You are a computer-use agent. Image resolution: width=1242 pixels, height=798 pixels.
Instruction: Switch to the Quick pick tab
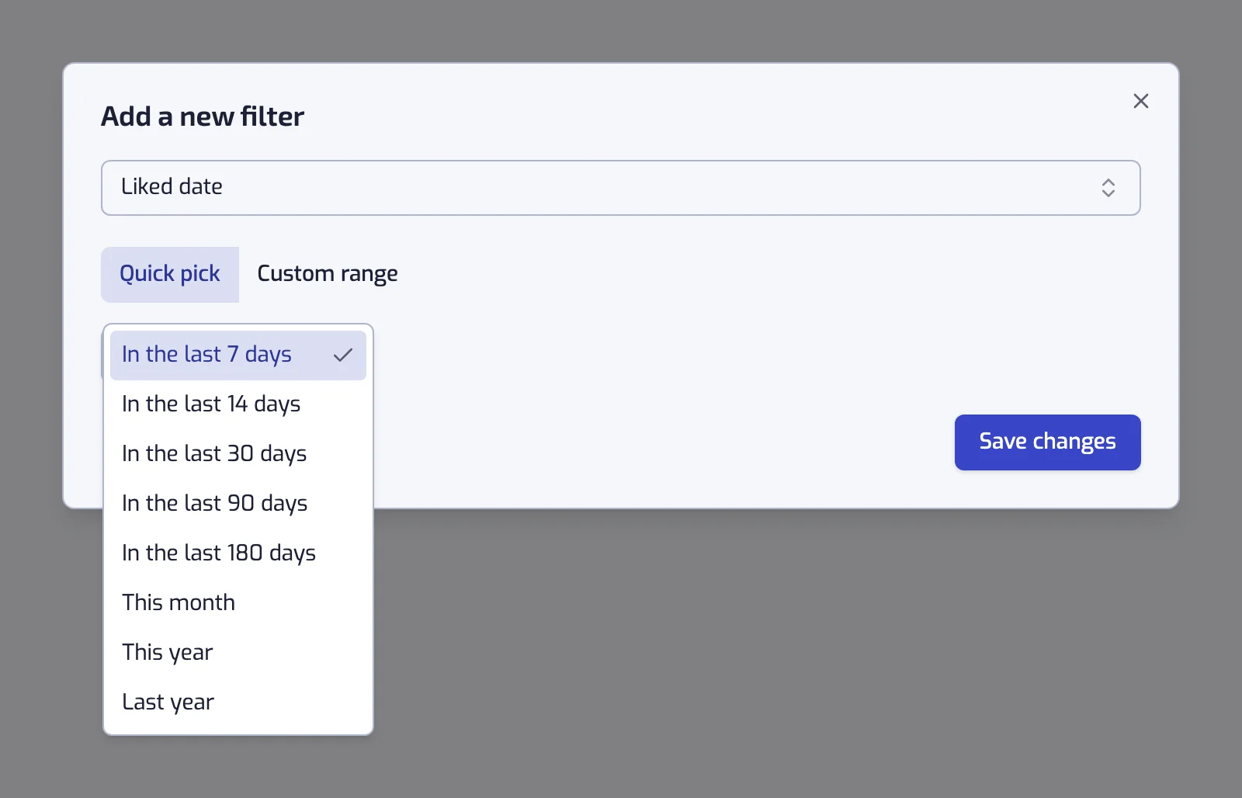[170, 274]
